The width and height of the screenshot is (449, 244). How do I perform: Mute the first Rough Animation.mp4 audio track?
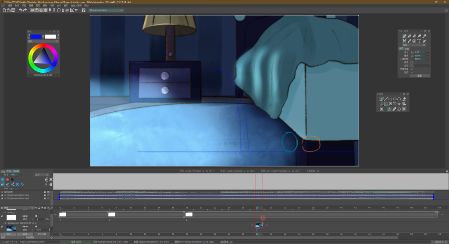coord(45,195)
